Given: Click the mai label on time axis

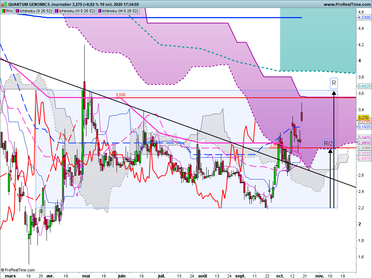Looking at the screenshot, I should (86, 276).
